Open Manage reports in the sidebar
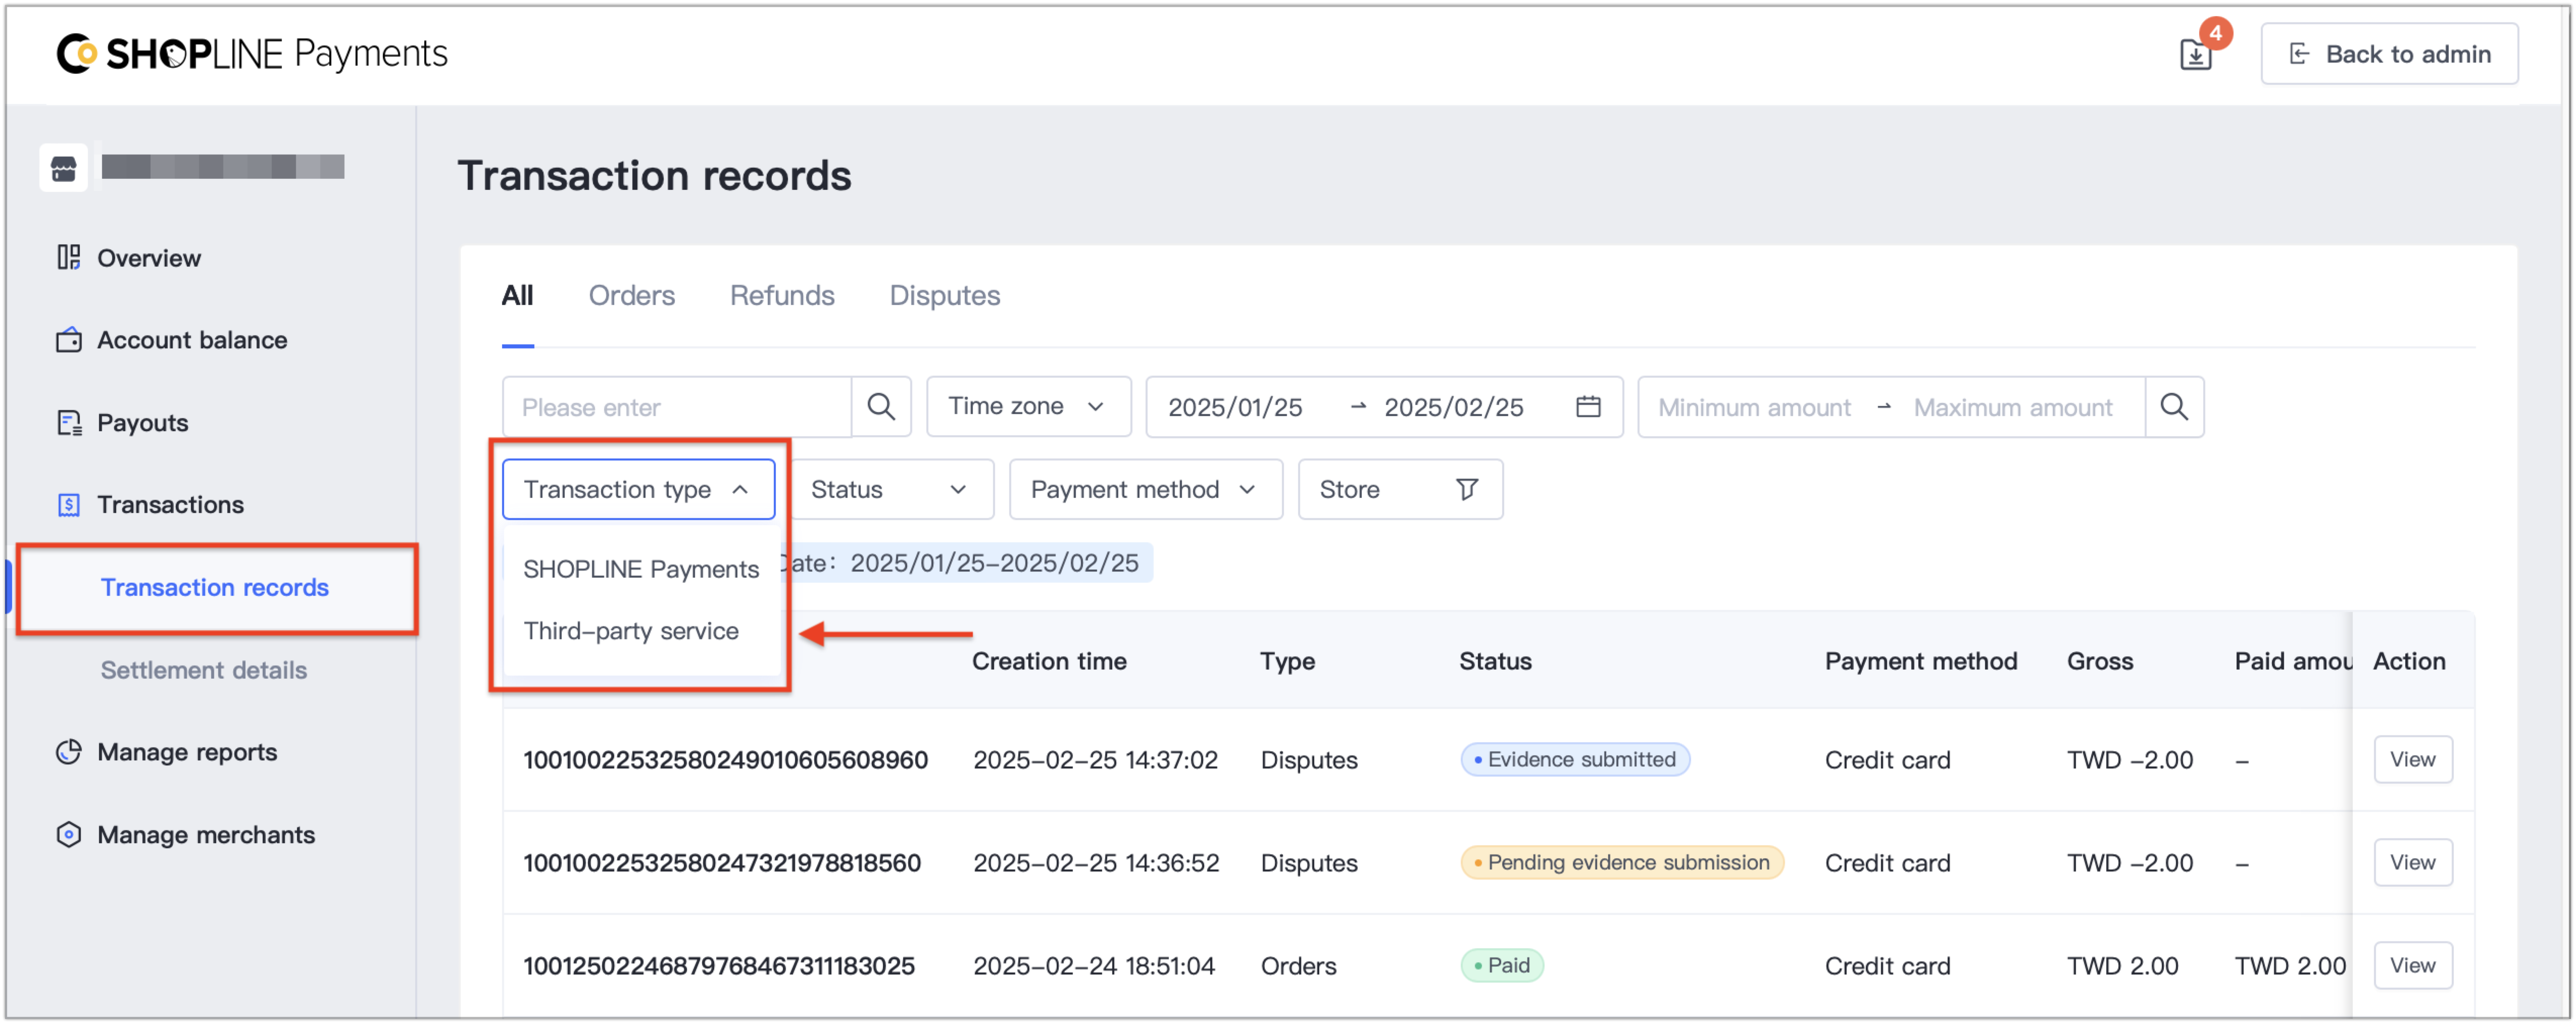Screen dimensions: 2576x1024 click(187, 752)
